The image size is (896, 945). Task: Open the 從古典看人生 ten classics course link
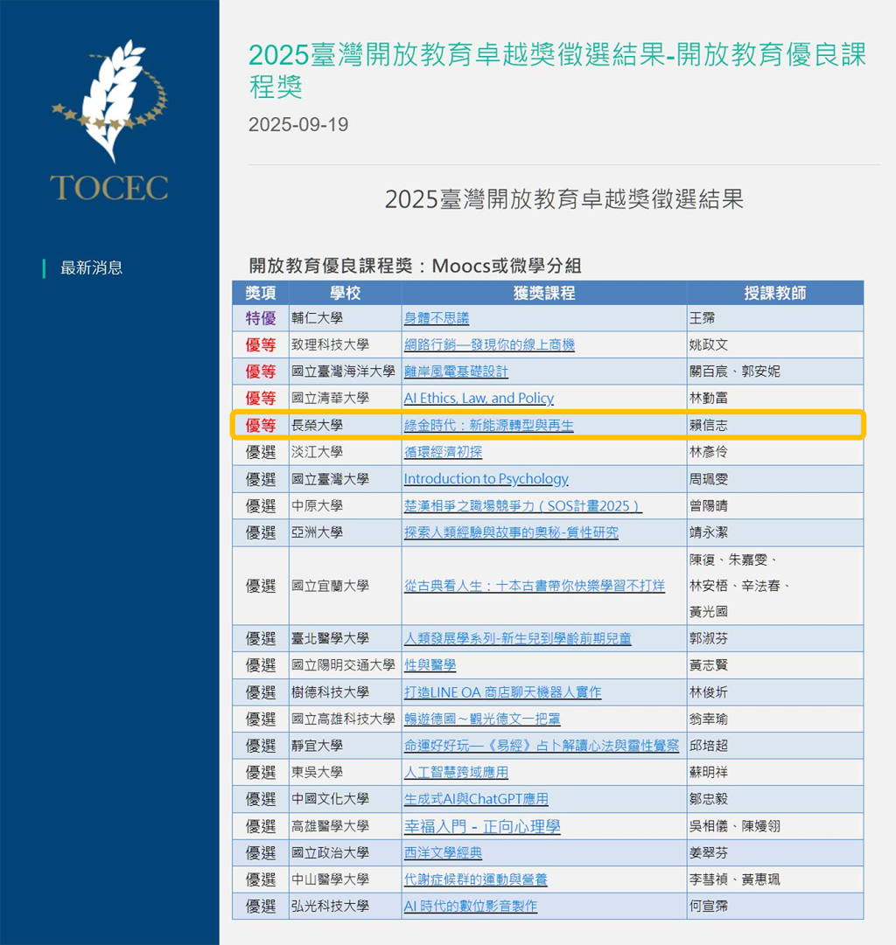[534, 586]
